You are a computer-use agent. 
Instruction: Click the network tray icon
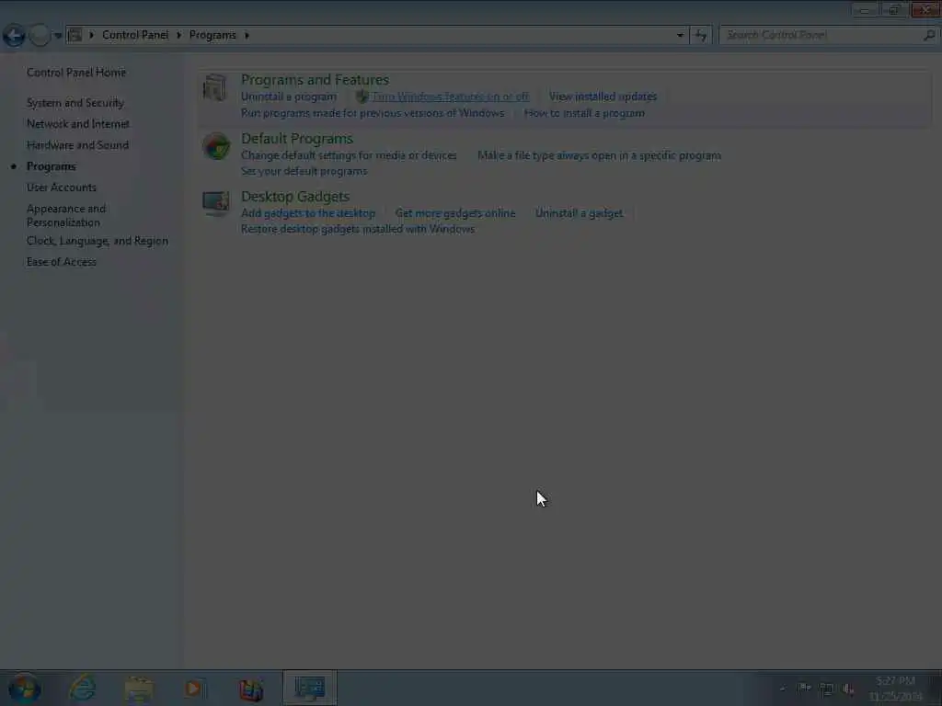[x=826, y=689]
